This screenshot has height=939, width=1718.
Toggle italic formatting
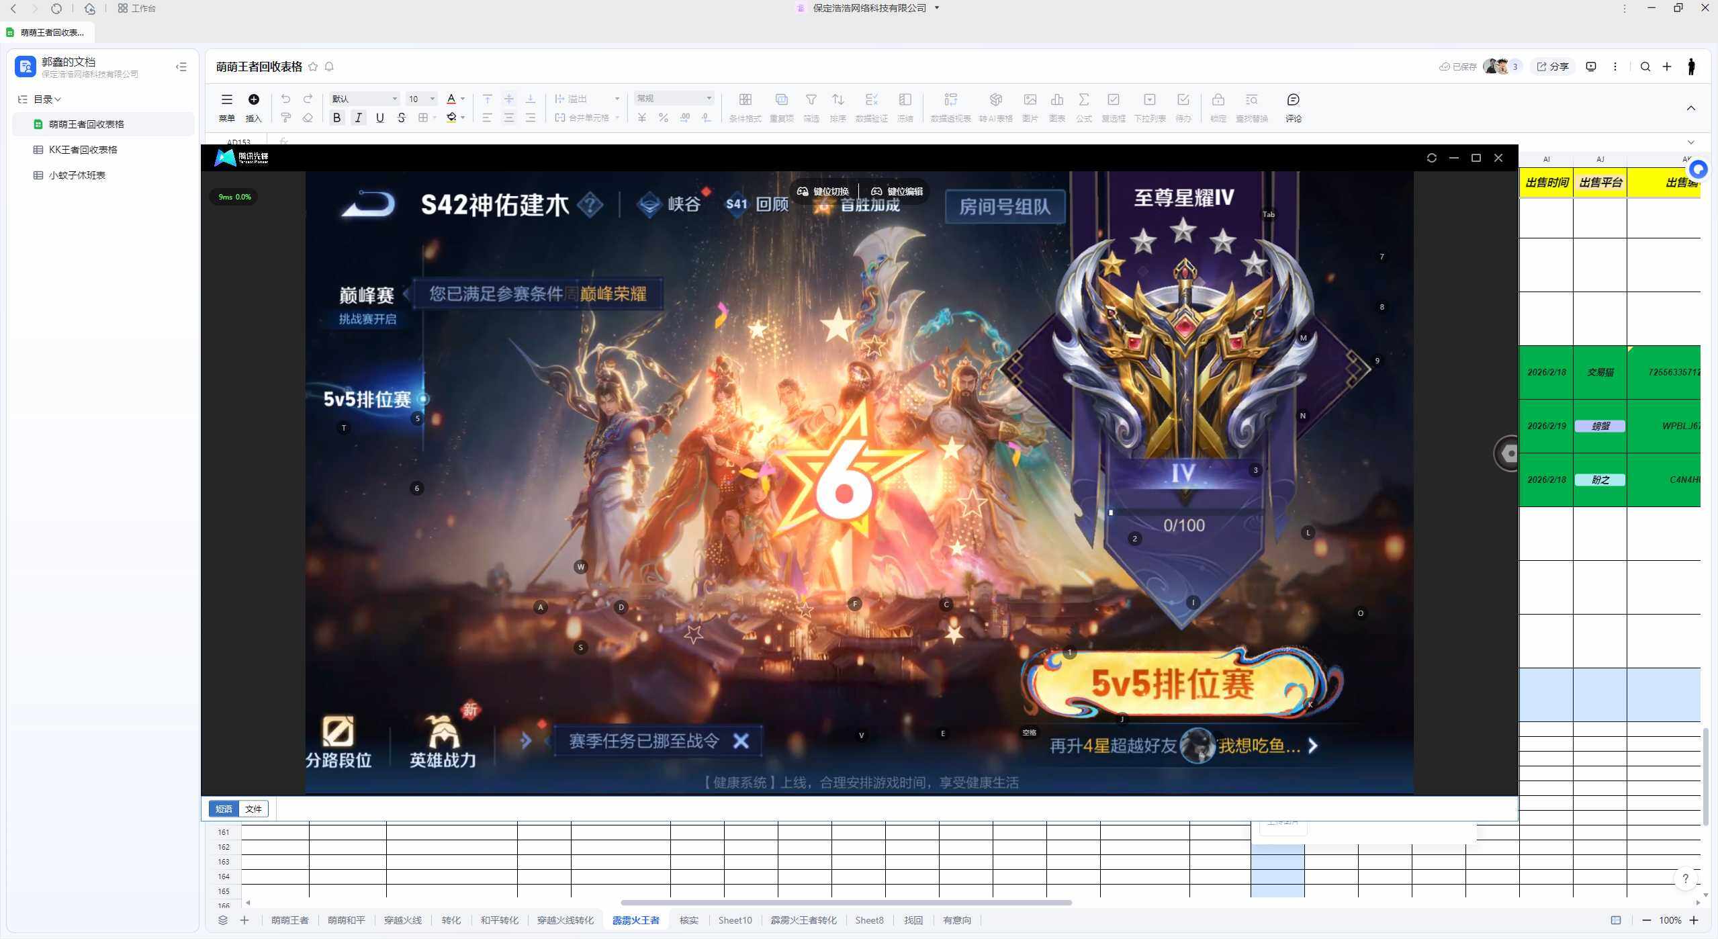(358, 118)
